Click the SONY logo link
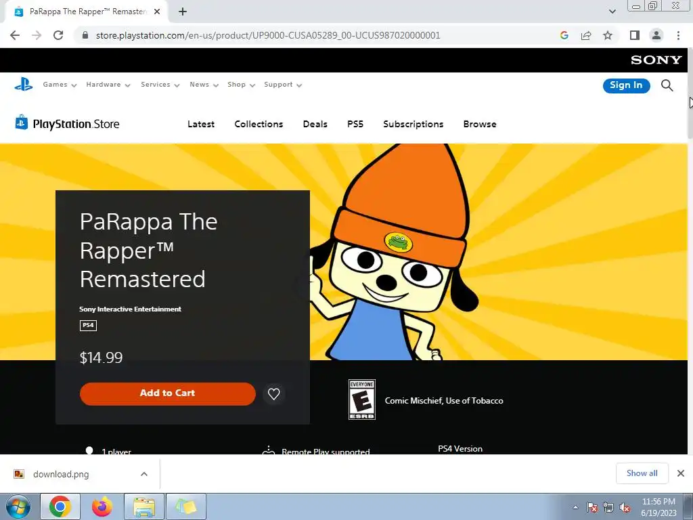Screen dimensions: 693x520 point(656,60)
